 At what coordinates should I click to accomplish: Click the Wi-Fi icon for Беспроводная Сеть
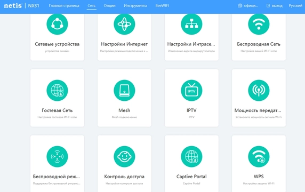tap(259, 24)
